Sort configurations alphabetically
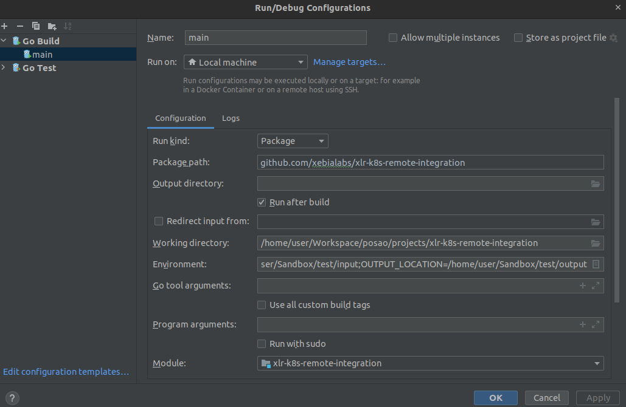This screenshot has height=407, width=626. point(68,26)
